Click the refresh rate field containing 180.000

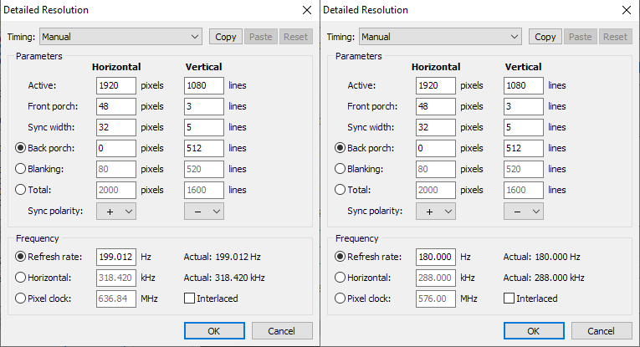435,257
